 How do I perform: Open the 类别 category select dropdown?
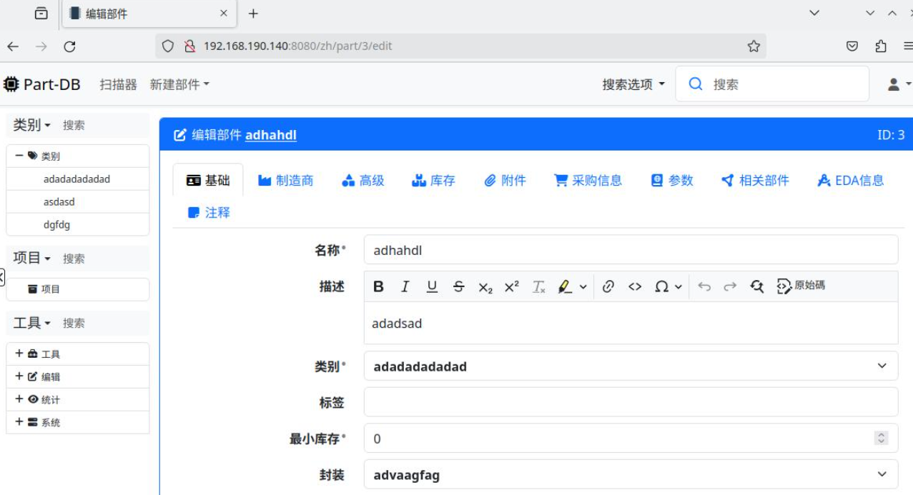[x=631, y=366]
